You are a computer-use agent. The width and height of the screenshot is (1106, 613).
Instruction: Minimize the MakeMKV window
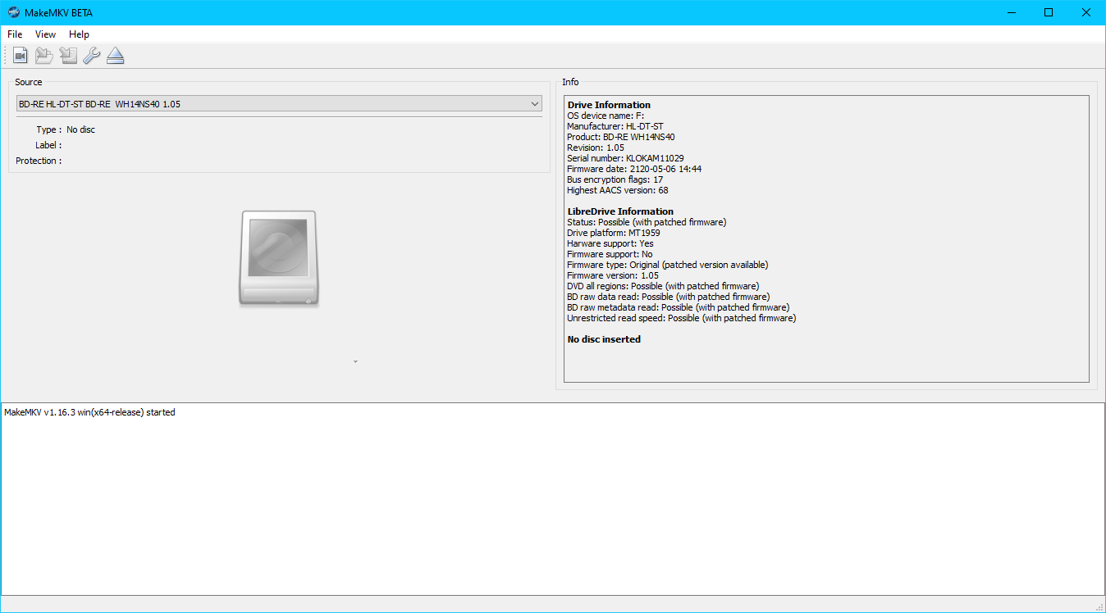pyautogui.click(x=1011, y=12)
